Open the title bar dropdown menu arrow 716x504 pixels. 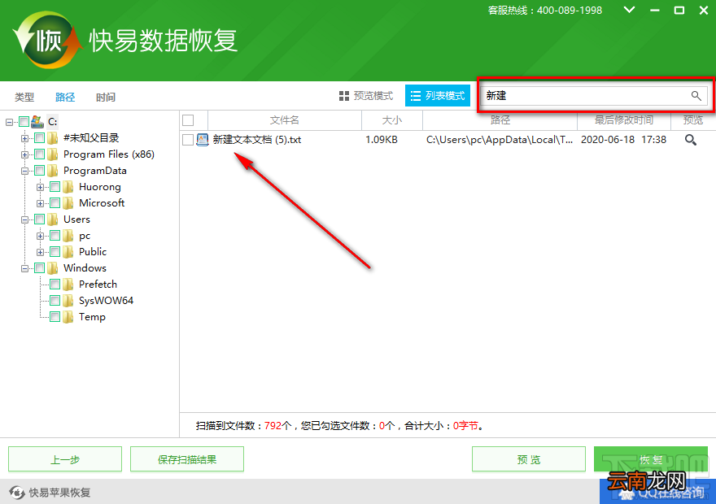point(629,10)
